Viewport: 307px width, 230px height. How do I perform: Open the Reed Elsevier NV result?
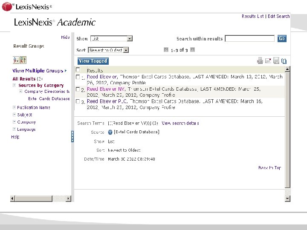(x=106, y=89)
